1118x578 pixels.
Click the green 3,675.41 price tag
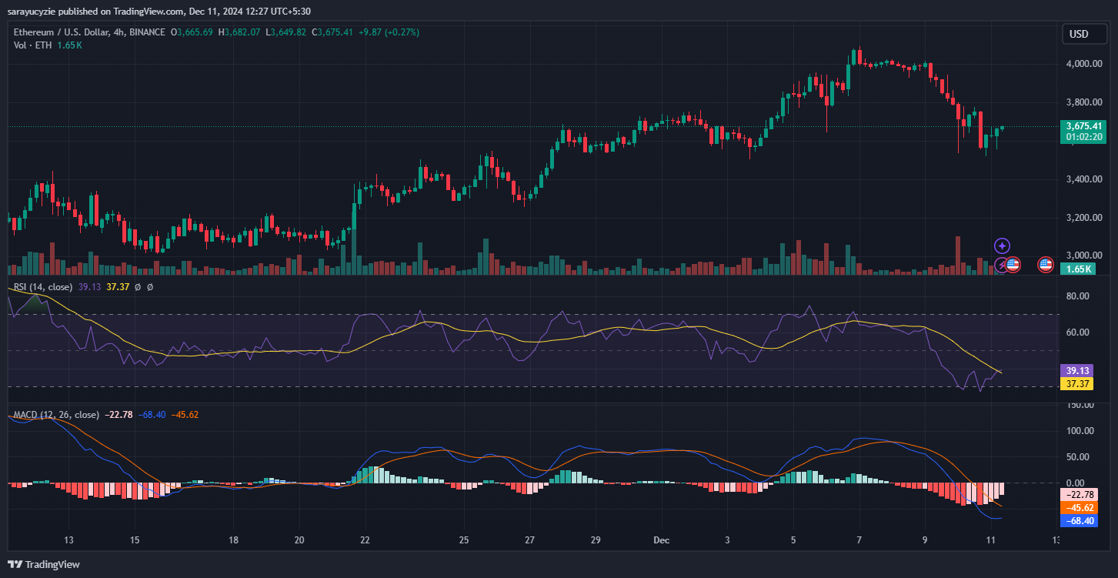[x=1083, y=125]
